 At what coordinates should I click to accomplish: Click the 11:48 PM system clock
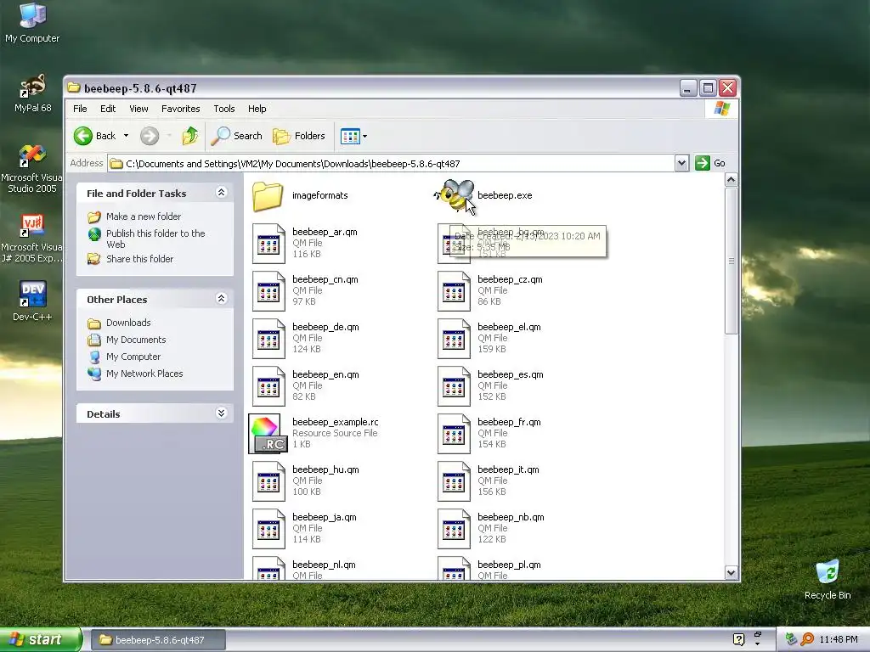tap(839, 639)
